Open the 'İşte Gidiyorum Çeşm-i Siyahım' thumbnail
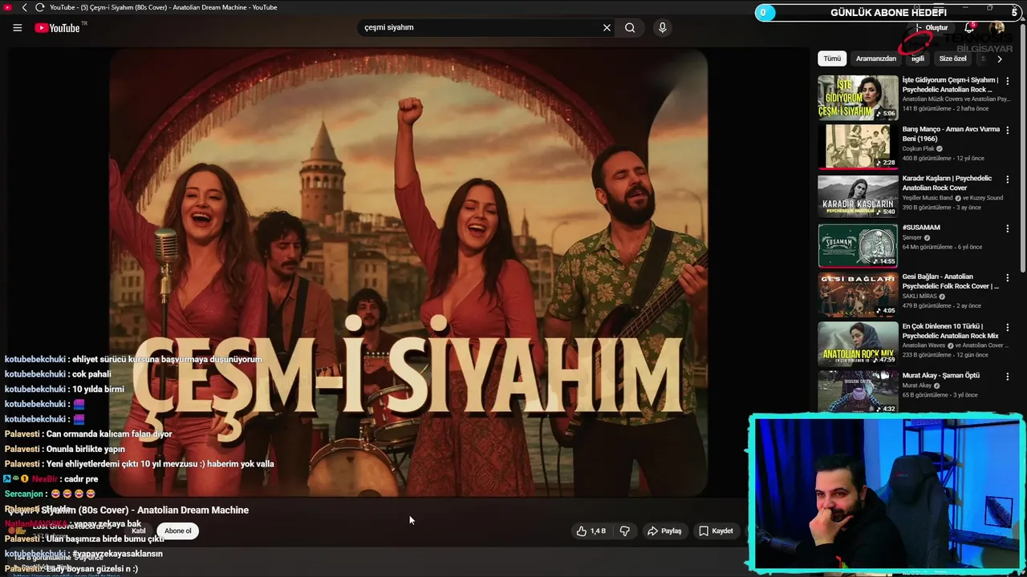1027x577 pixels. click(858, 98)
